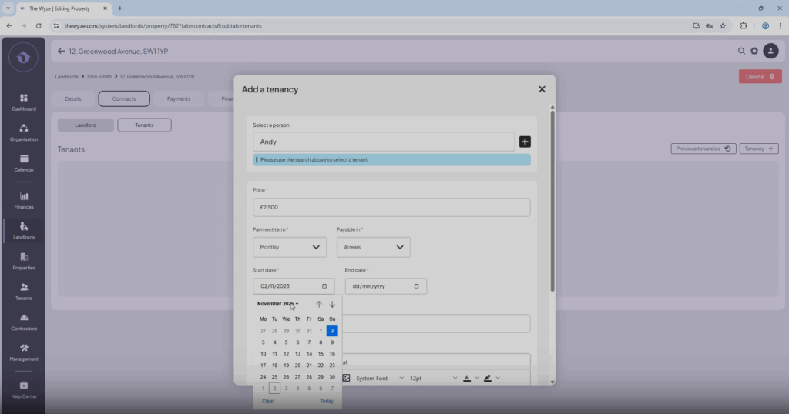Click the Price input field
Viewport: 789px width, 414px height.
391,208
